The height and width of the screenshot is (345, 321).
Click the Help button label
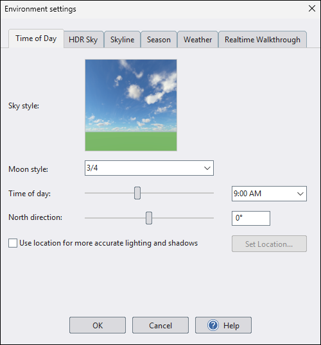pos(231,325)
